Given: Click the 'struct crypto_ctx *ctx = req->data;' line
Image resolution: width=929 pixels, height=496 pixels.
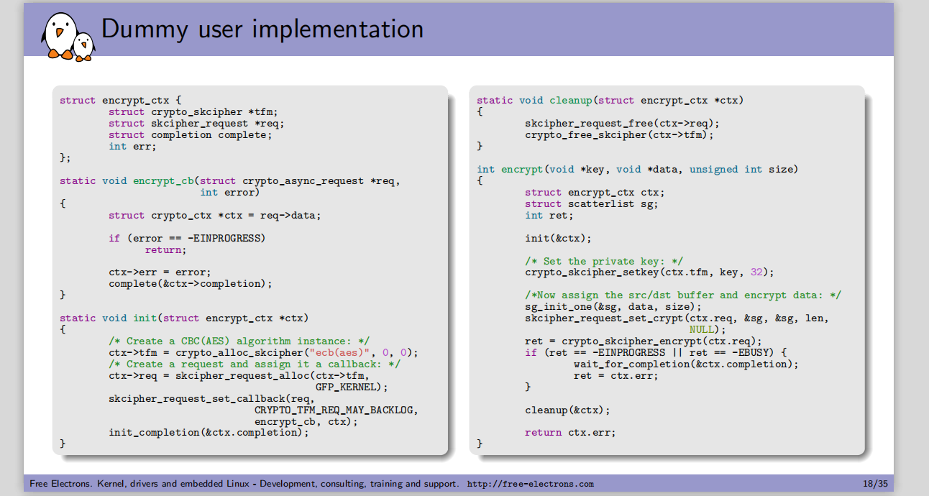Looking at the screenshot, I should (x=215, y=216).
